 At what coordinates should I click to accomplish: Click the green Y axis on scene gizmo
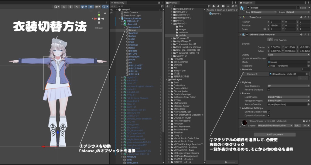tap(99, 15)
